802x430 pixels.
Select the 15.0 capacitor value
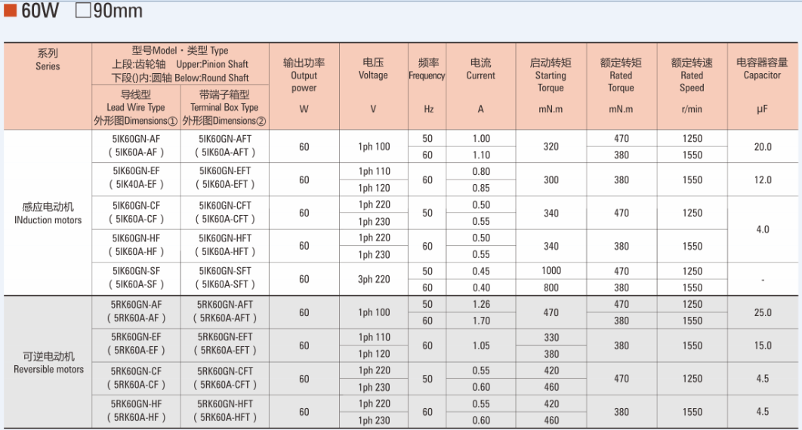762,346
